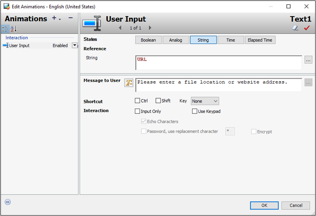Select Boolean state type

pyautogui.click(x=148, y=40)
